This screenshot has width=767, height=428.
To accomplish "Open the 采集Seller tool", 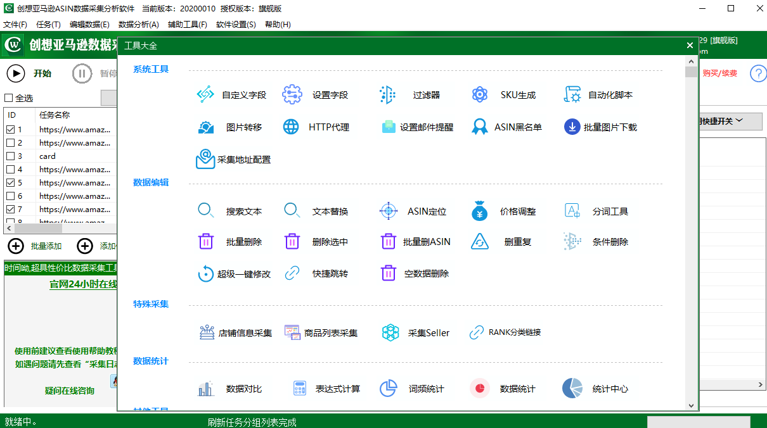I will point(416,332).
